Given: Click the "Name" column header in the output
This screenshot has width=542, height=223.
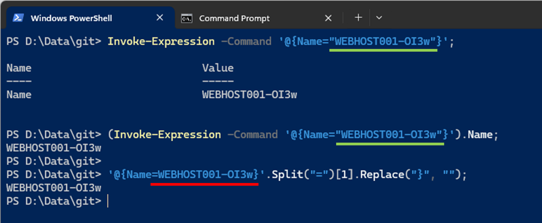Looking at the screenshot, I should tap(18, 68).
